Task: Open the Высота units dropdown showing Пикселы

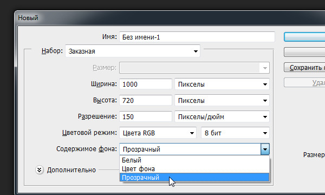Action: [222, 100]
